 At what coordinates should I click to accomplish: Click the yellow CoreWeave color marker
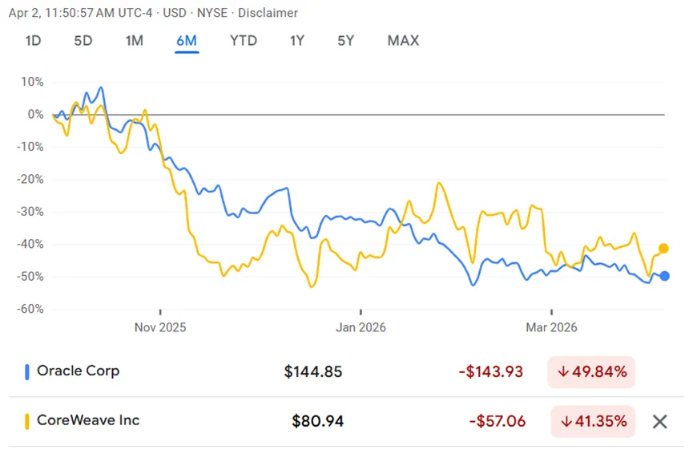[27, 421]
